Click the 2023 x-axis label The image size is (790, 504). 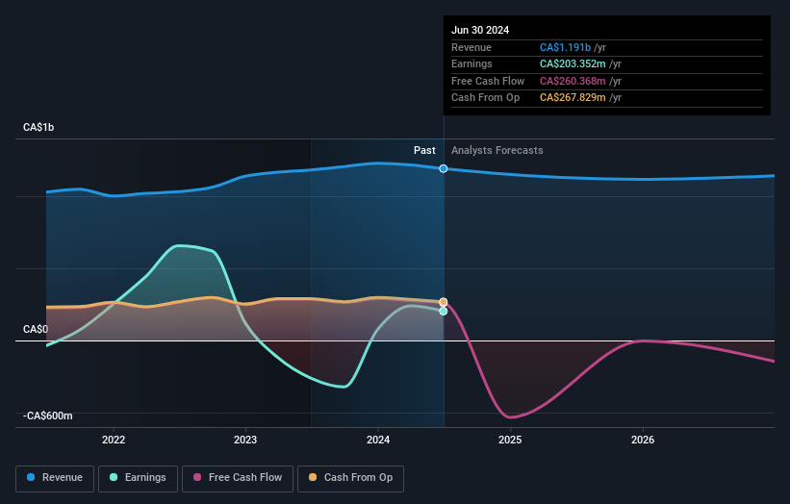click(x=245, y=440)
